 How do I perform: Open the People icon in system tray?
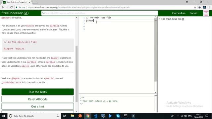(x=172, y=116)
